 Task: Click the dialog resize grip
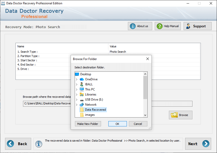click(150, 128)
